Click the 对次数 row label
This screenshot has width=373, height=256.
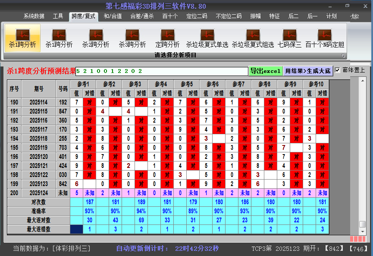tap(38, 202)
